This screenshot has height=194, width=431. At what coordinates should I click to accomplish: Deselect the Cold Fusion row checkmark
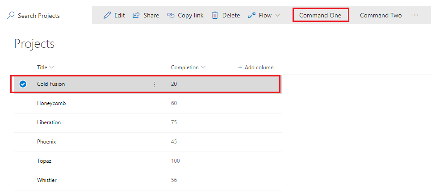coord(23,84)
